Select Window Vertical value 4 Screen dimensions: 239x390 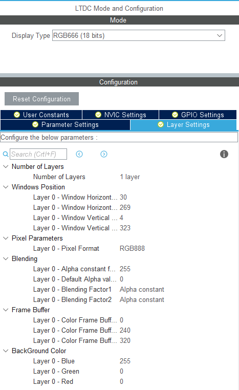click(121, 218)
